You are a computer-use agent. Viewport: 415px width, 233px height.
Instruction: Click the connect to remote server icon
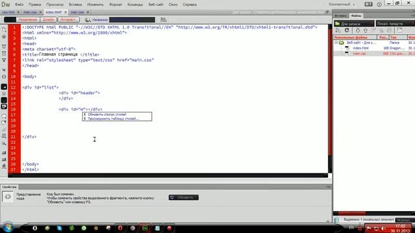point(338,30)
